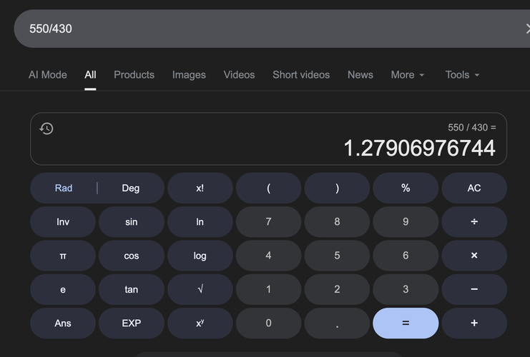The height and width of the screenshot is (357, 530).
Task: Toggle the Inv inverse functions key
Action: coord(63,222)
